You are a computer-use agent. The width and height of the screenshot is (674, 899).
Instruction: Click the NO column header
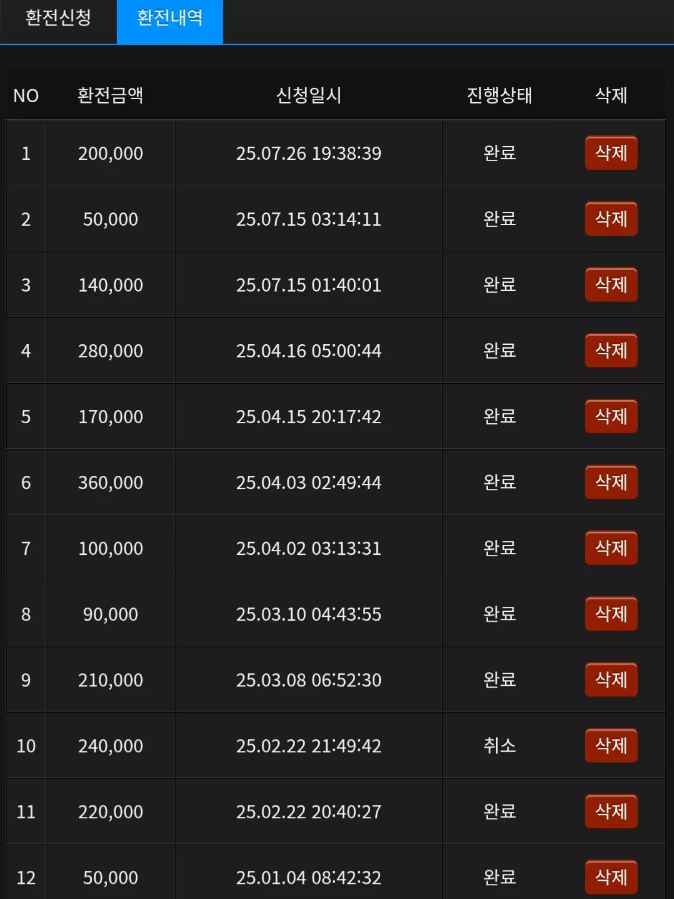[x=26, y=95]
